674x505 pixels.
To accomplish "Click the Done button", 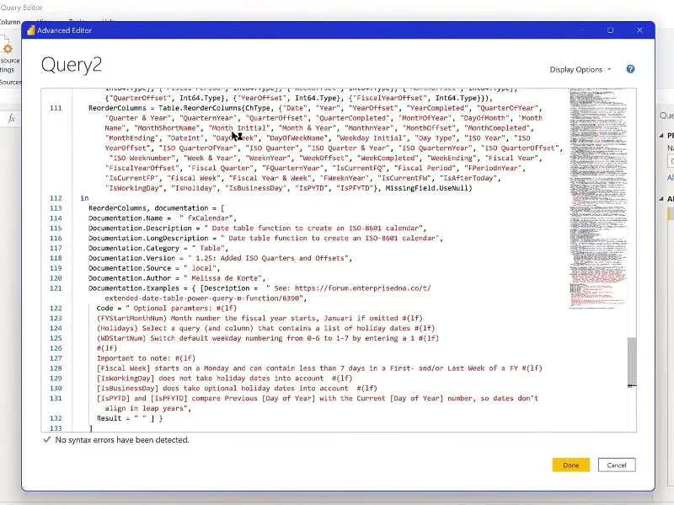I will tap(570, 465).
